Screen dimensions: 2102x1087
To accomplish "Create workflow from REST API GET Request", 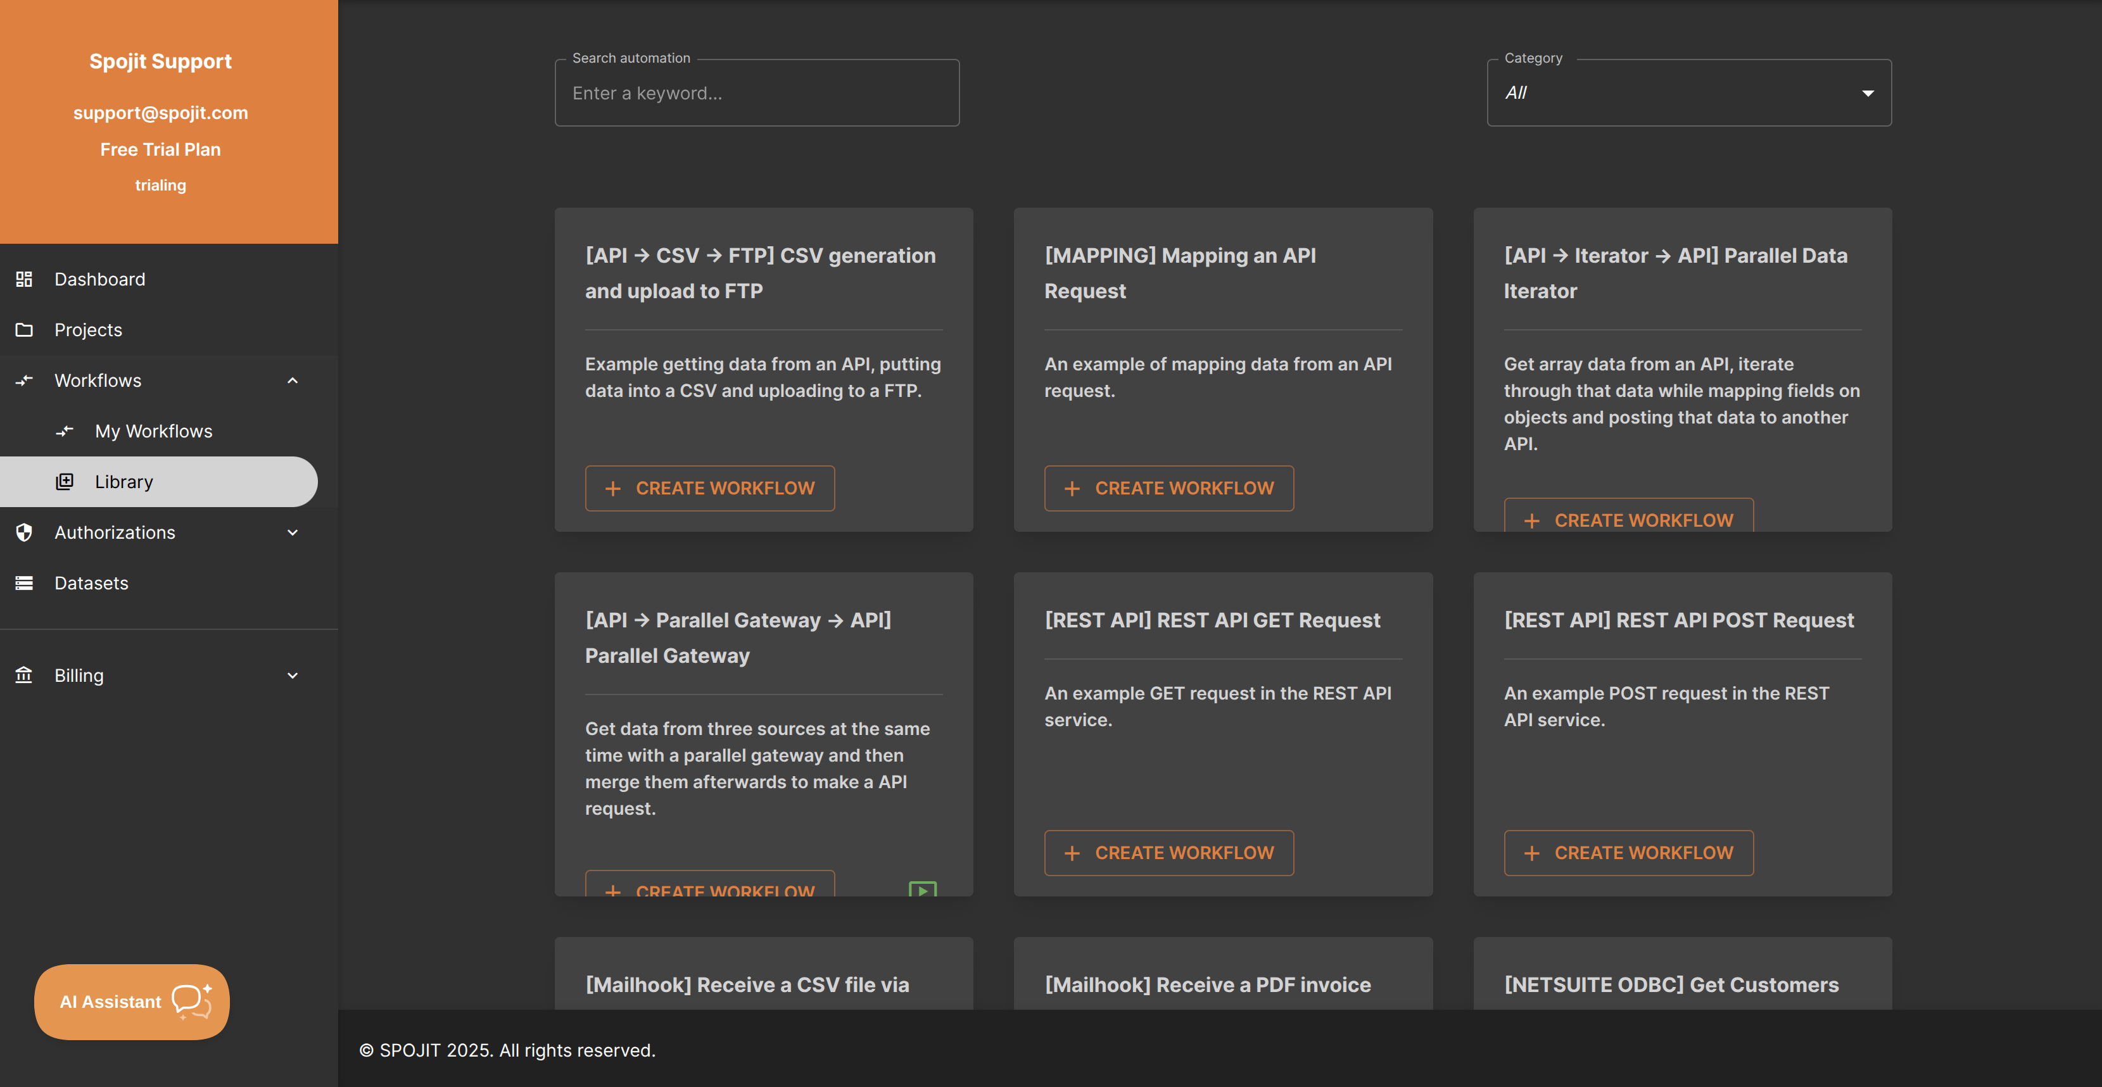I will tap(1168, 852).
